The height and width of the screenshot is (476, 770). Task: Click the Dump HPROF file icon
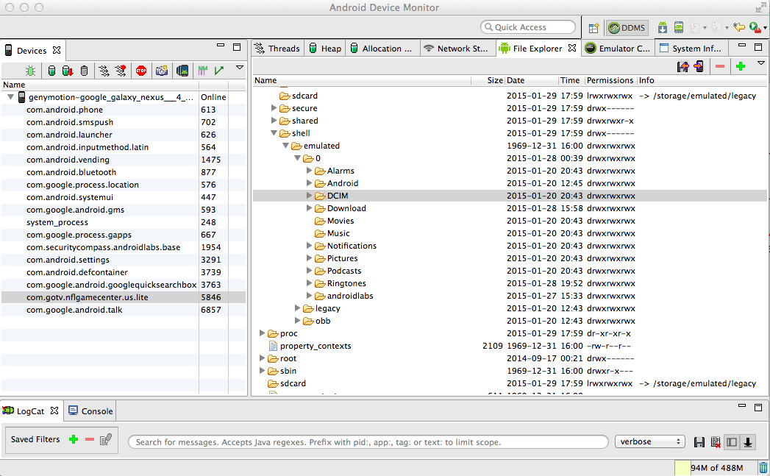tap(67, 71)
